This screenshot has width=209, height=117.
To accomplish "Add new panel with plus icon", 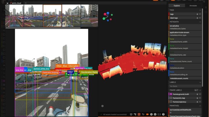I will tap(26, 3).
